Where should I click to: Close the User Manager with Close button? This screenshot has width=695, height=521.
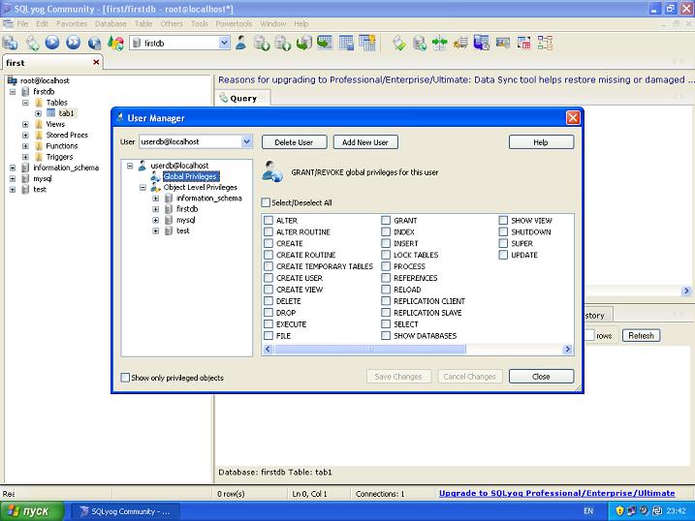point(541,377)
